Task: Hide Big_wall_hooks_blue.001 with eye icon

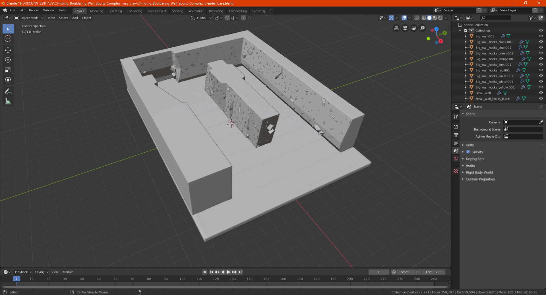Action: 541,47
